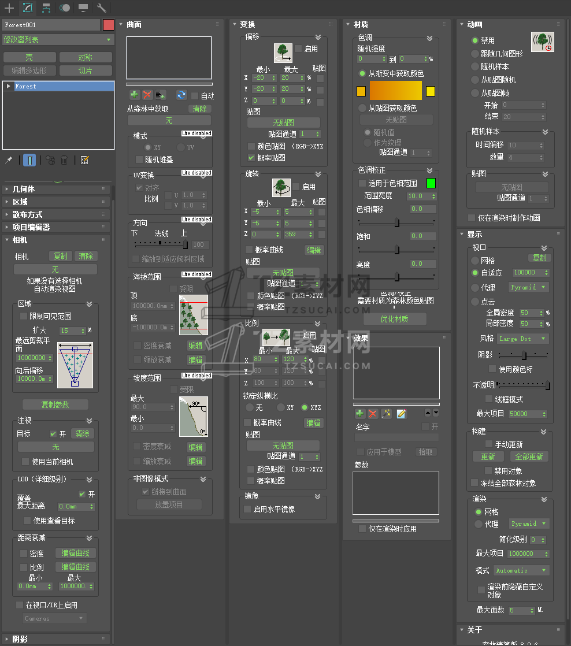Collapse the 相机 rollout header
This screenshot has width=571, height=646.
pos(57,240)
